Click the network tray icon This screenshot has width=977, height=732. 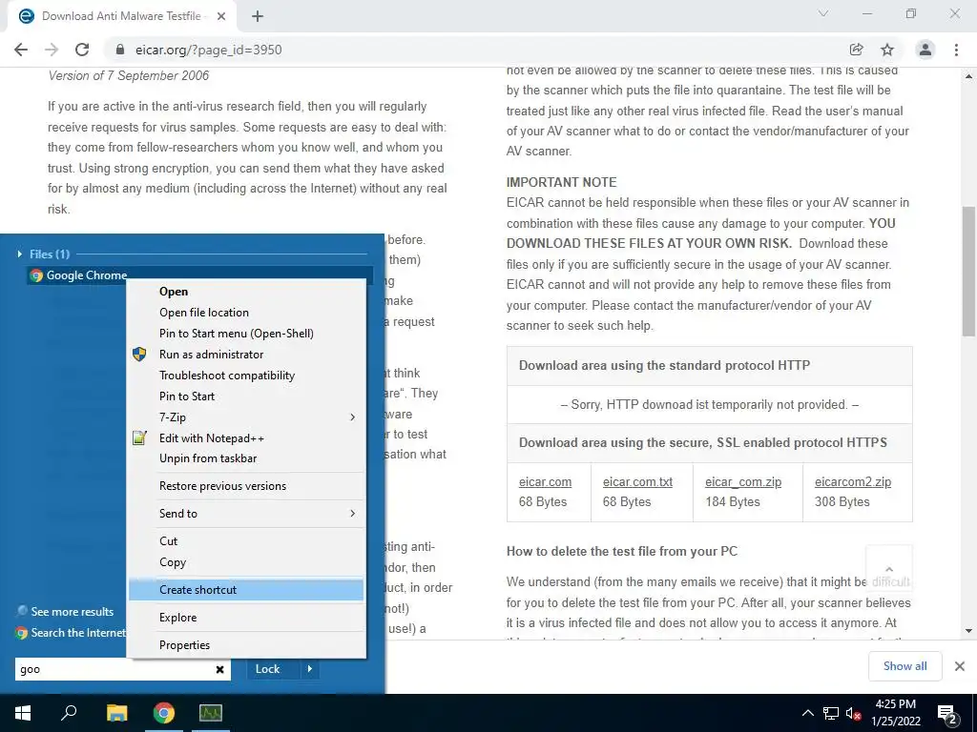tap(831, 713)
